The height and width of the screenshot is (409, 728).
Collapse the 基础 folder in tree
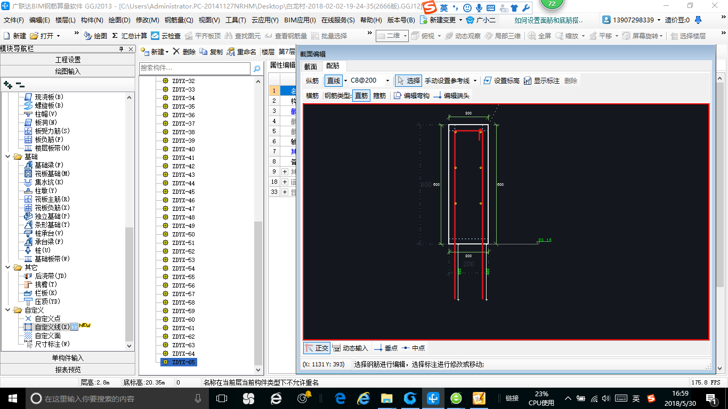(7, 157)
